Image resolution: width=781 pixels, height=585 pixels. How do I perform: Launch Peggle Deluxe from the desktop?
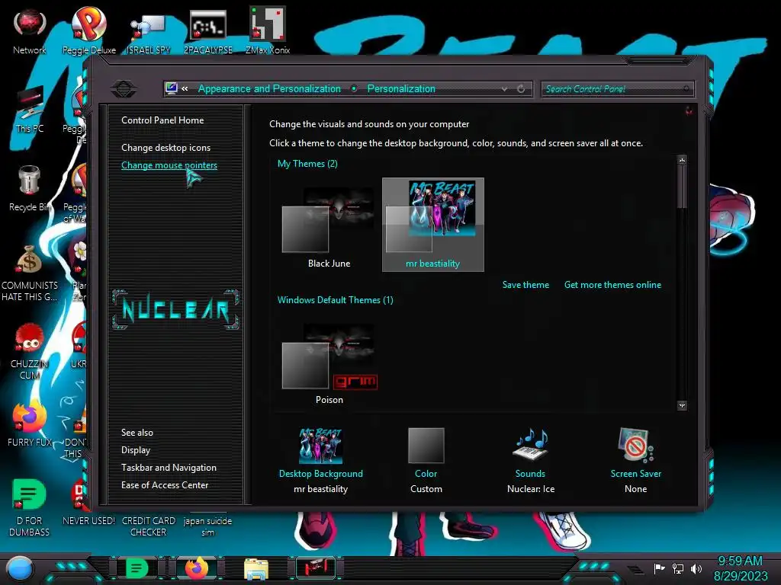point(88,30)
